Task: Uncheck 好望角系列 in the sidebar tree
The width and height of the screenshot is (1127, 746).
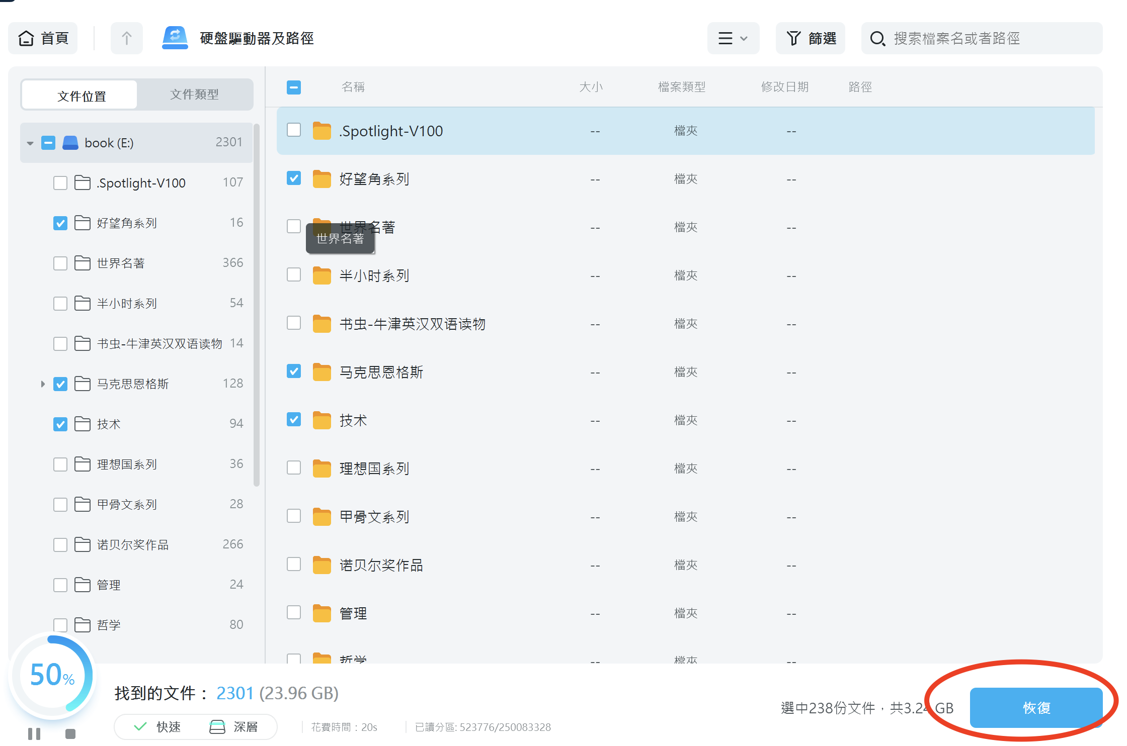Action: click(60, 223)
